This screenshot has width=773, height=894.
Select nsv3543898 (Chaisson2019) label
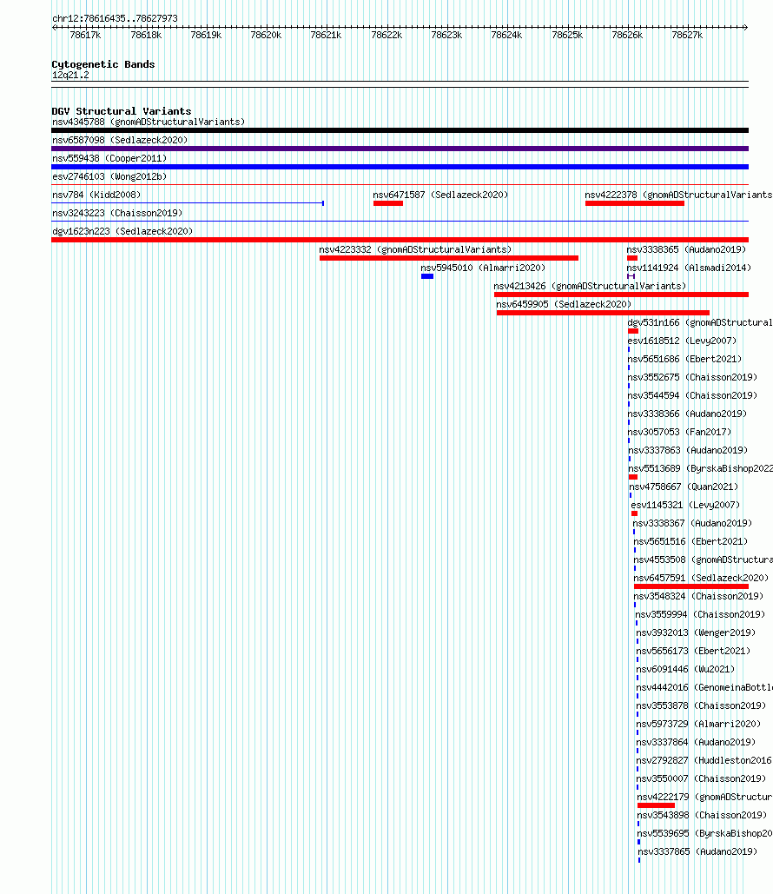click(703, 815)
